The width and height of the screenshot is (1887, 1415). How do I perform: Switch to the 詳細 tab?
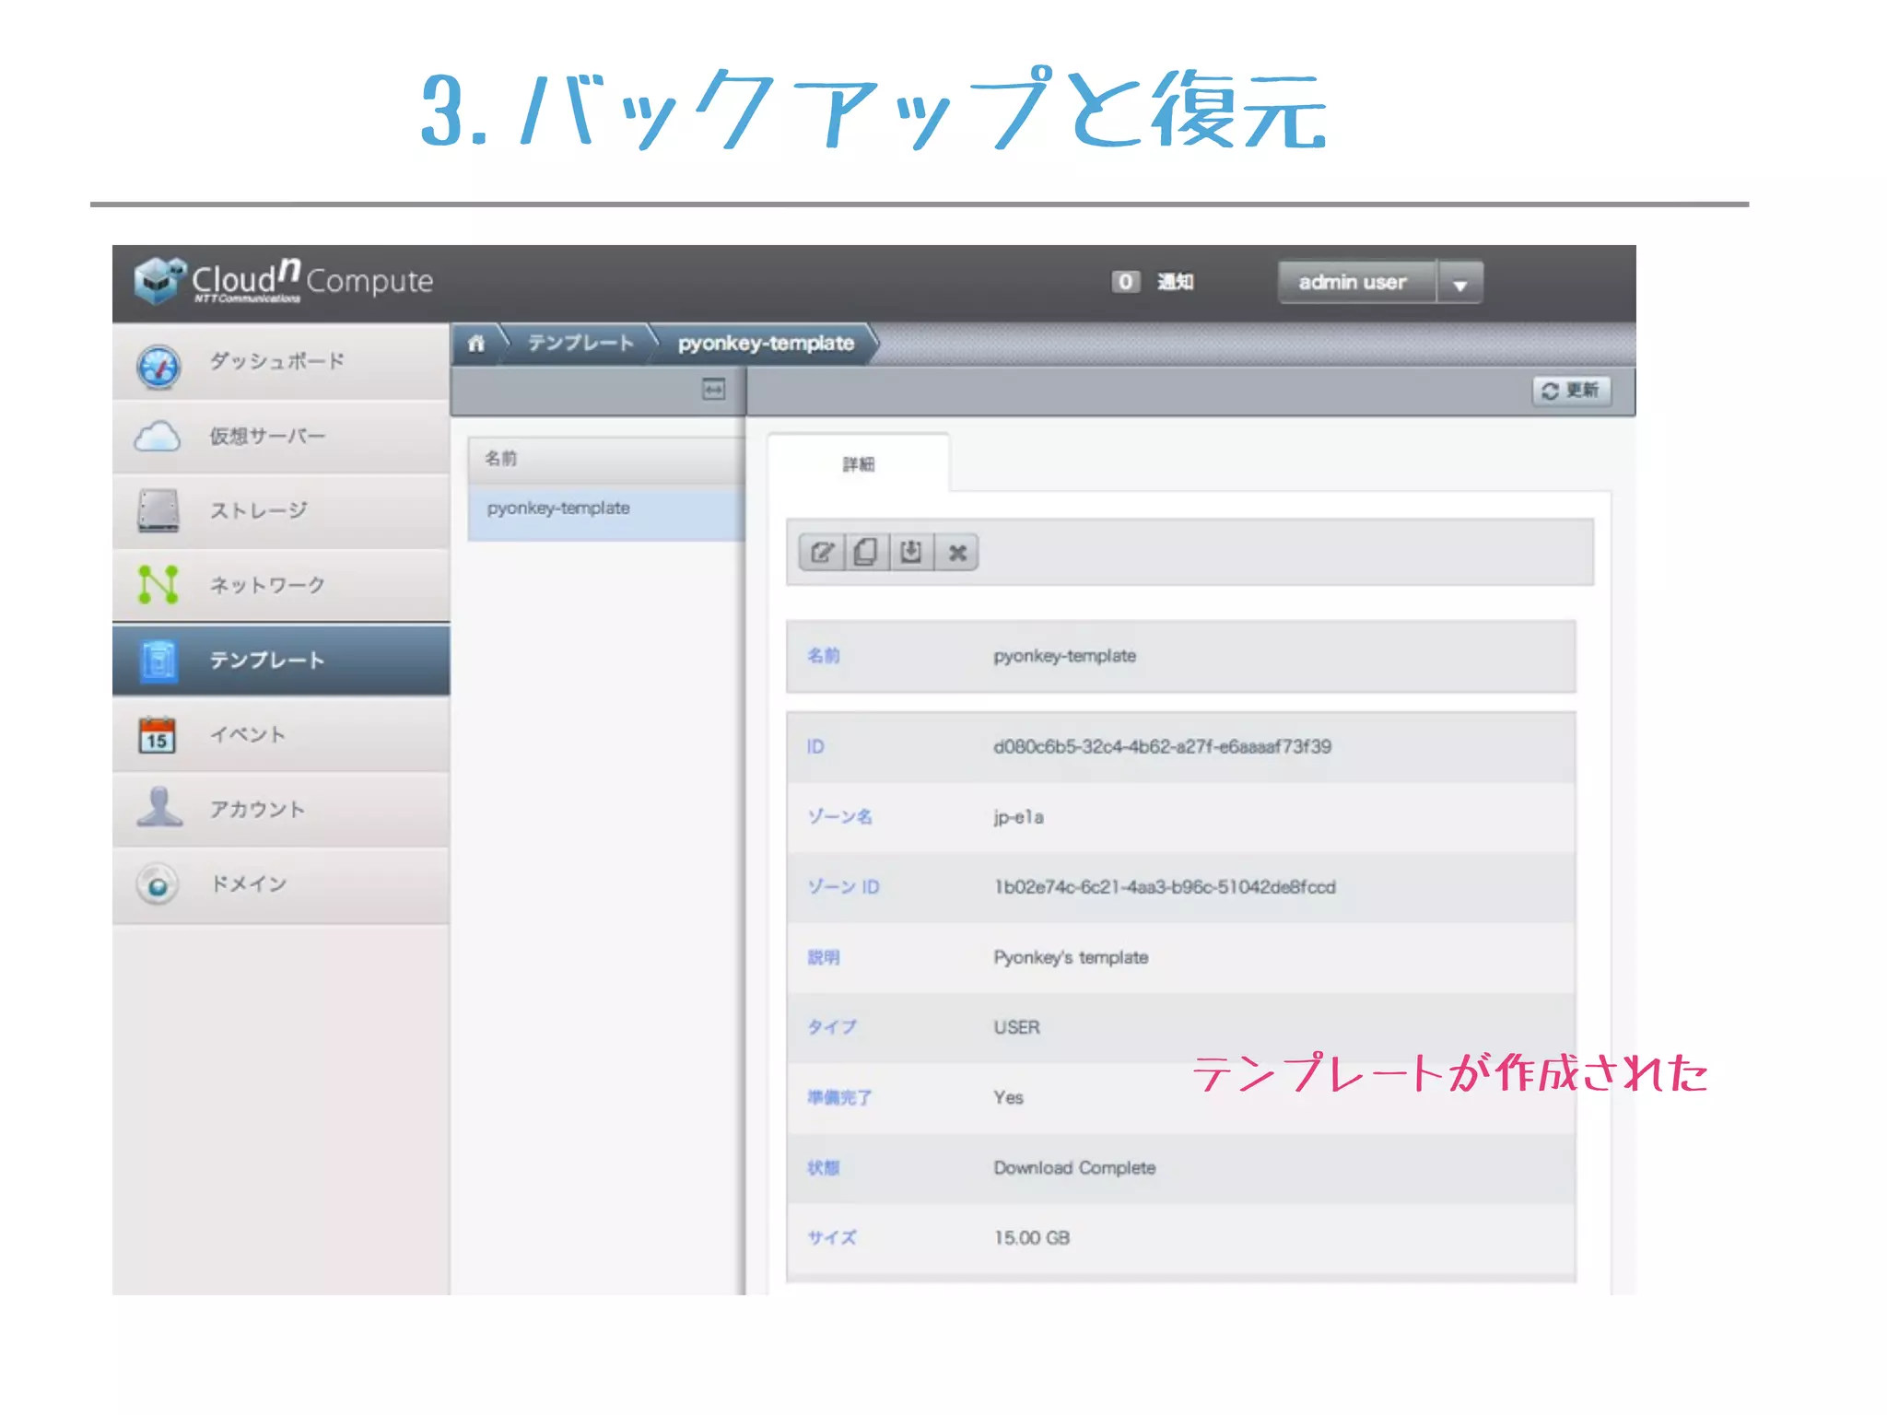pyautogui.click(x=859, y=464)
